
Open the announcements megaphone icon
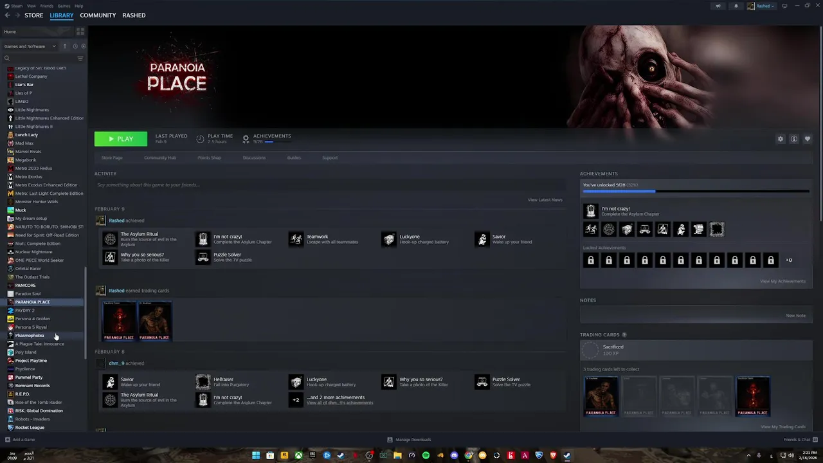(x=718, y=6)
